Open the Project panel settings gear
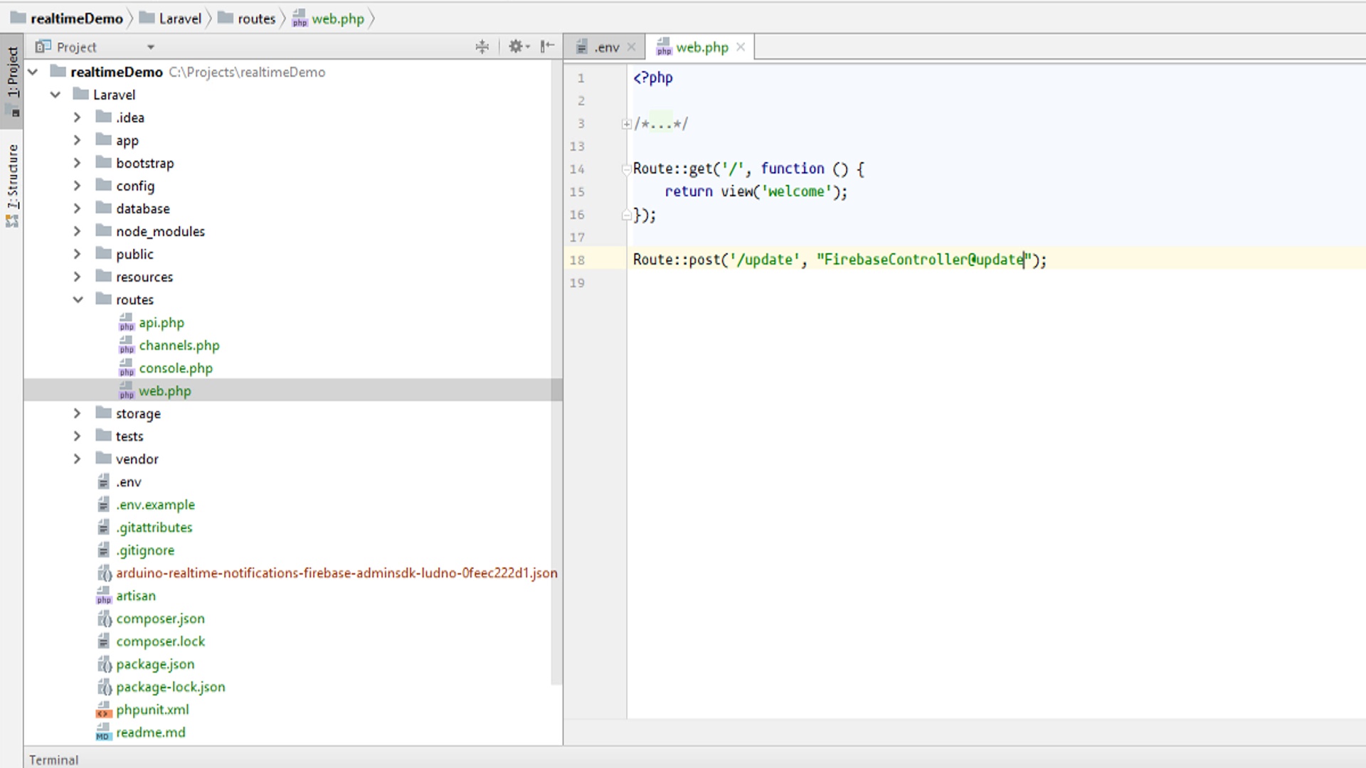 click(519, 47)
